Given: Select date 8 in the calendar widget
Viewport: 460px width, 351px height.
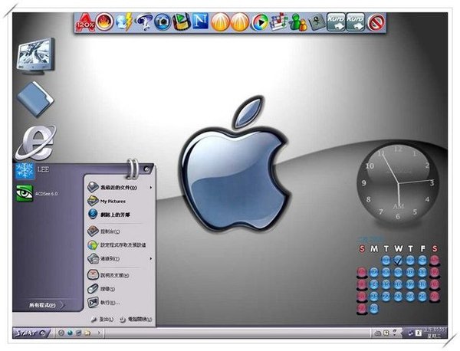Looking at the screenshot, I should point(386,272).
